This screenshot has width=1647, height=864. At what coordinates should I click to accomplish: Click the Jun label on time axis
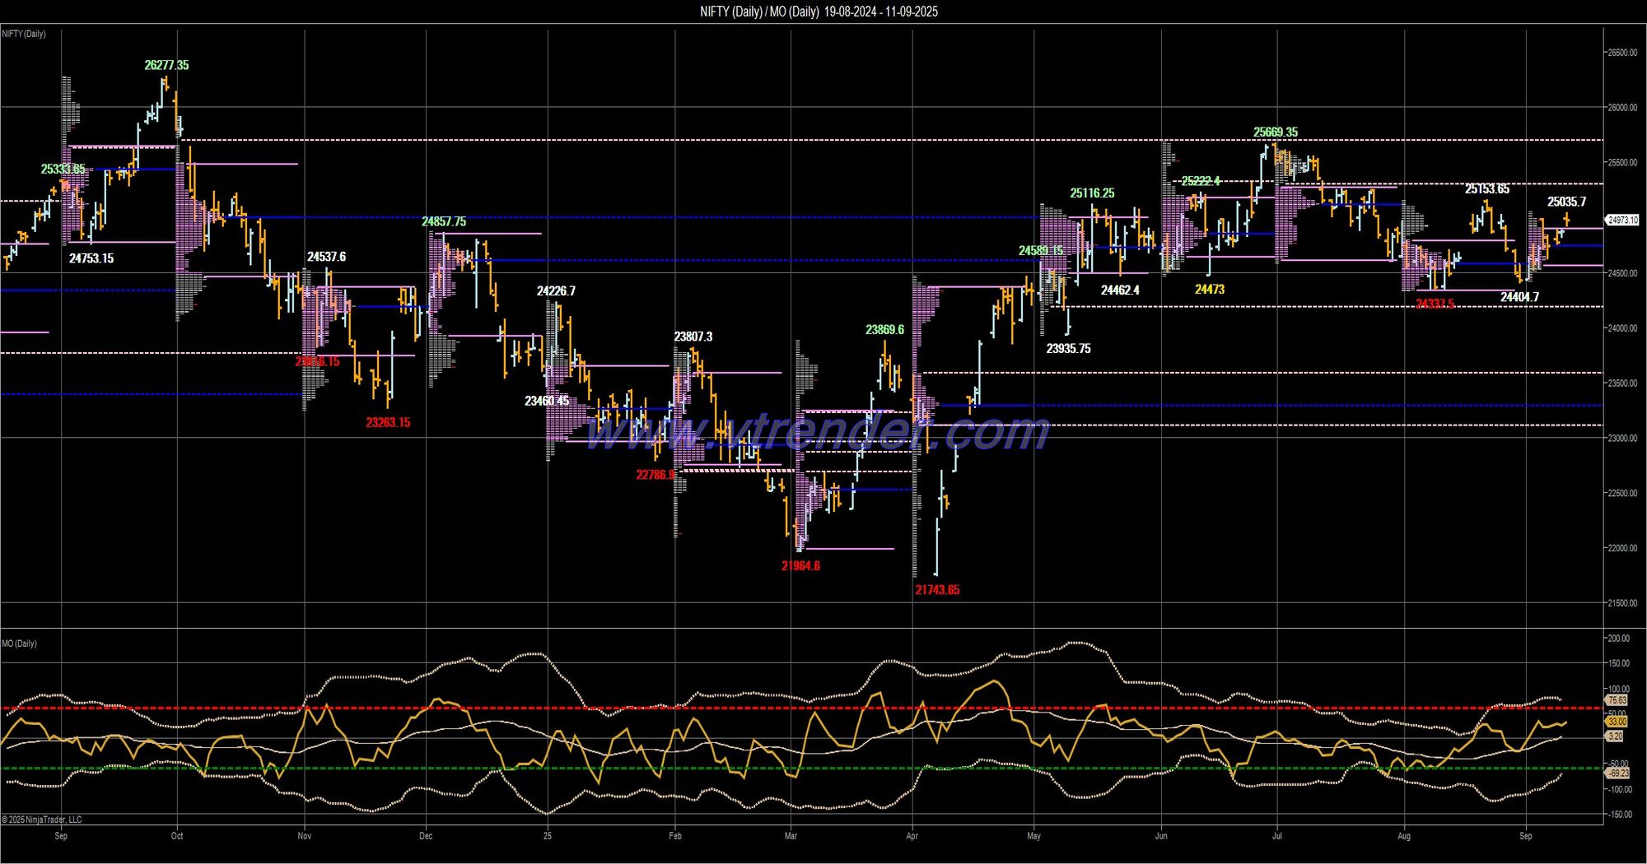pos(1161,836)
